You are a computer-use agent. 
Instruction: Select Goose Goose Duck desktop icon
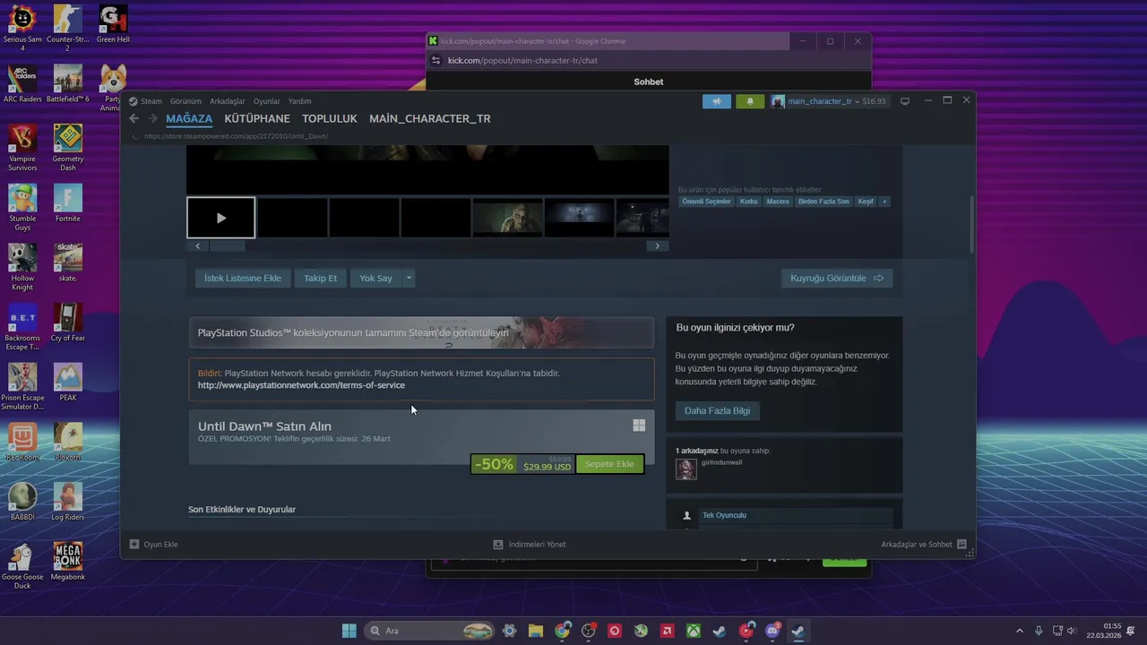[x=22, y=566]
